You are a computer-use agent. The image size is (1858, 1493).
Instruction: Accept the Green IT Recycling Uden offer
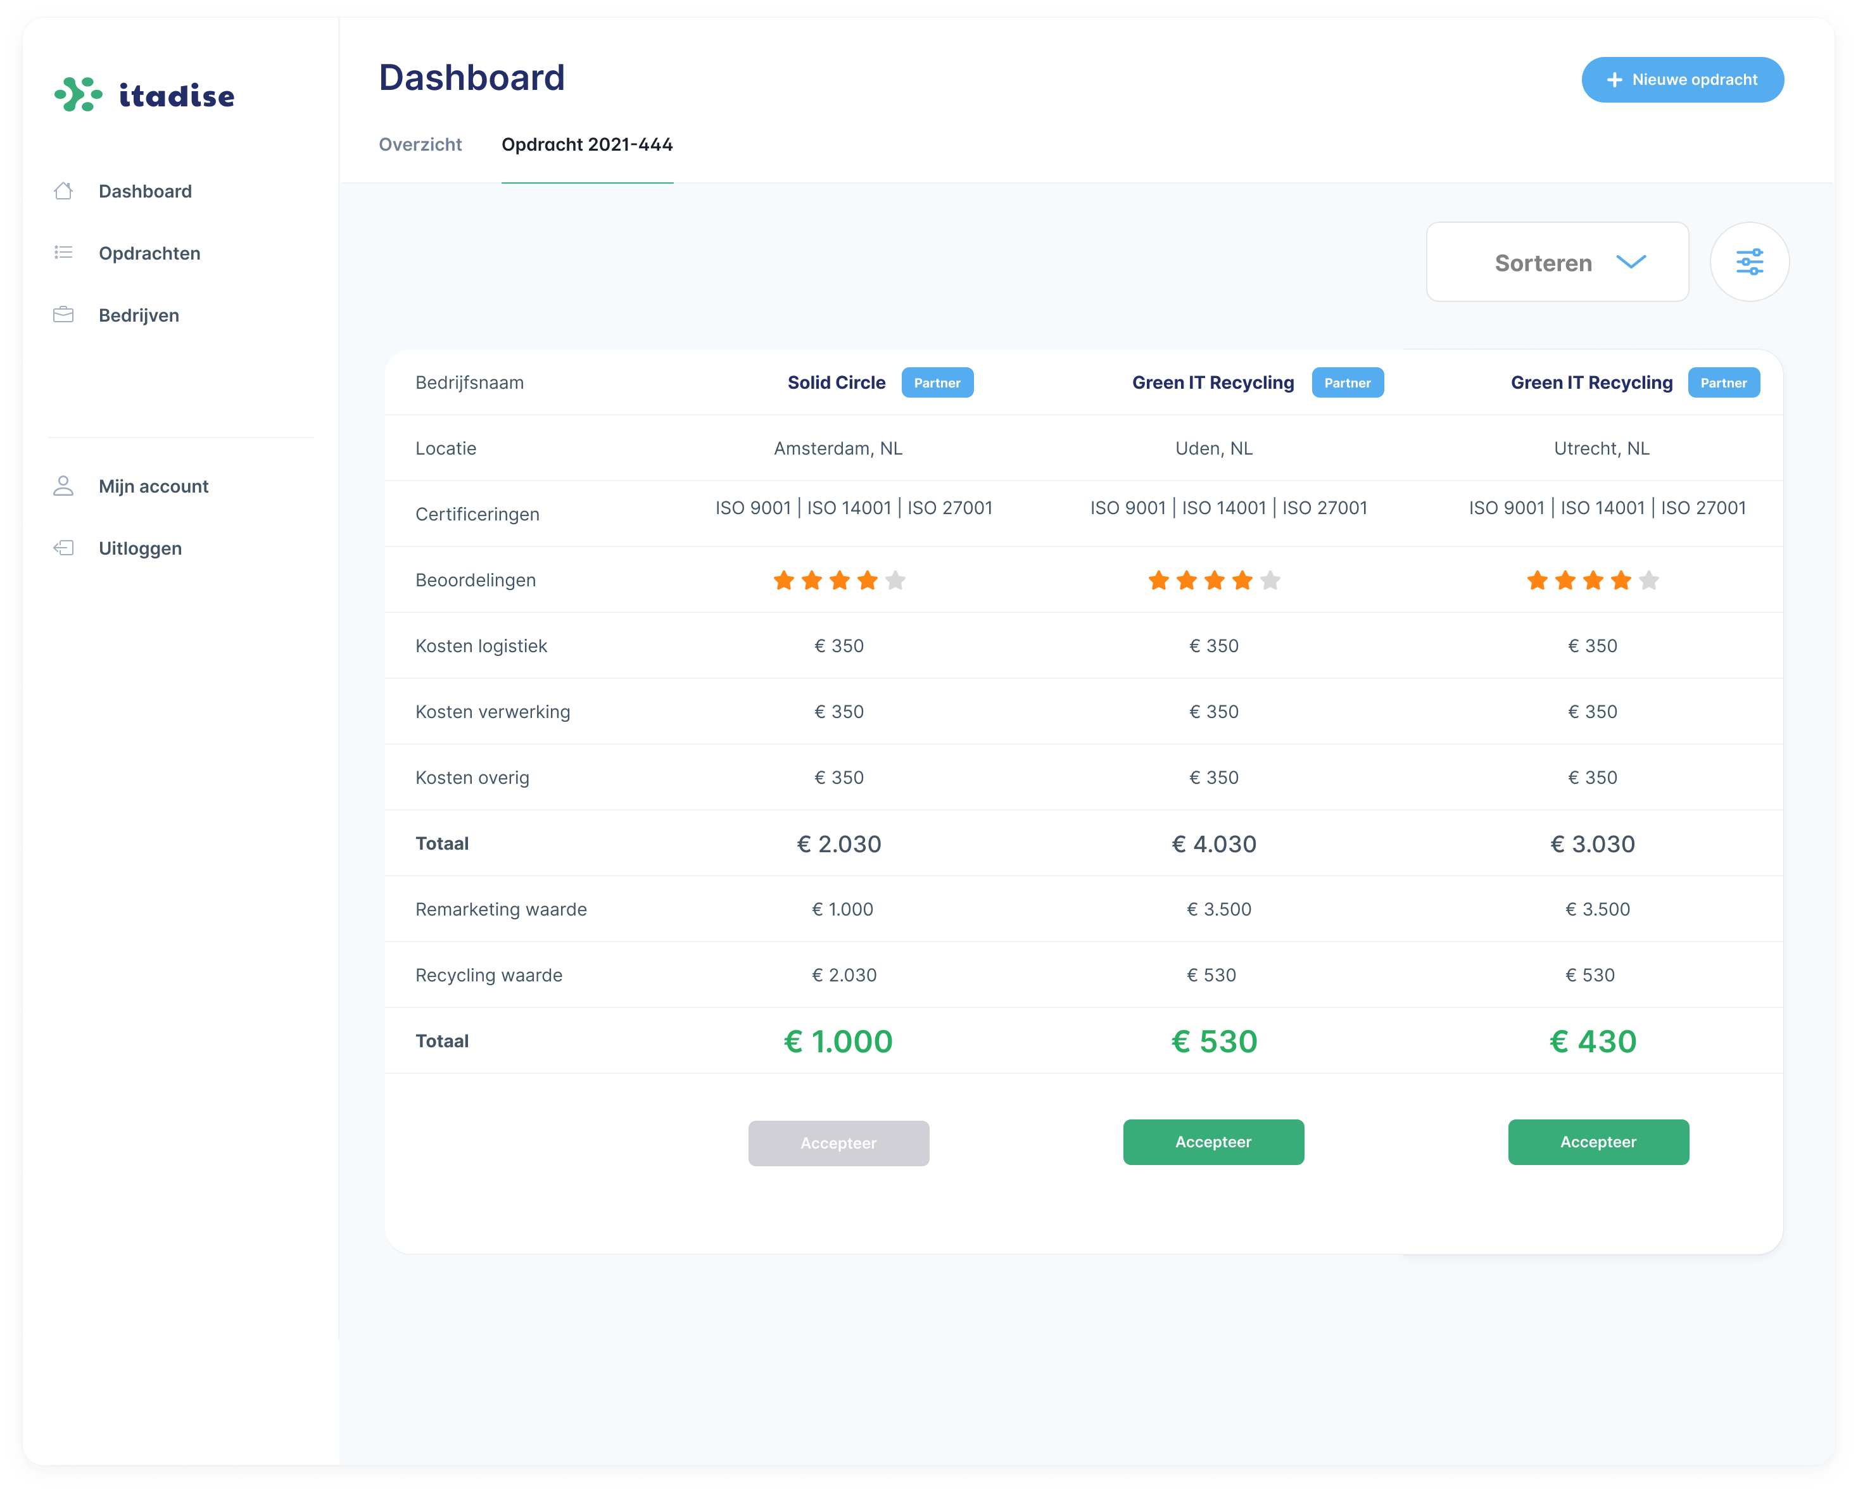point(1213,1142)
